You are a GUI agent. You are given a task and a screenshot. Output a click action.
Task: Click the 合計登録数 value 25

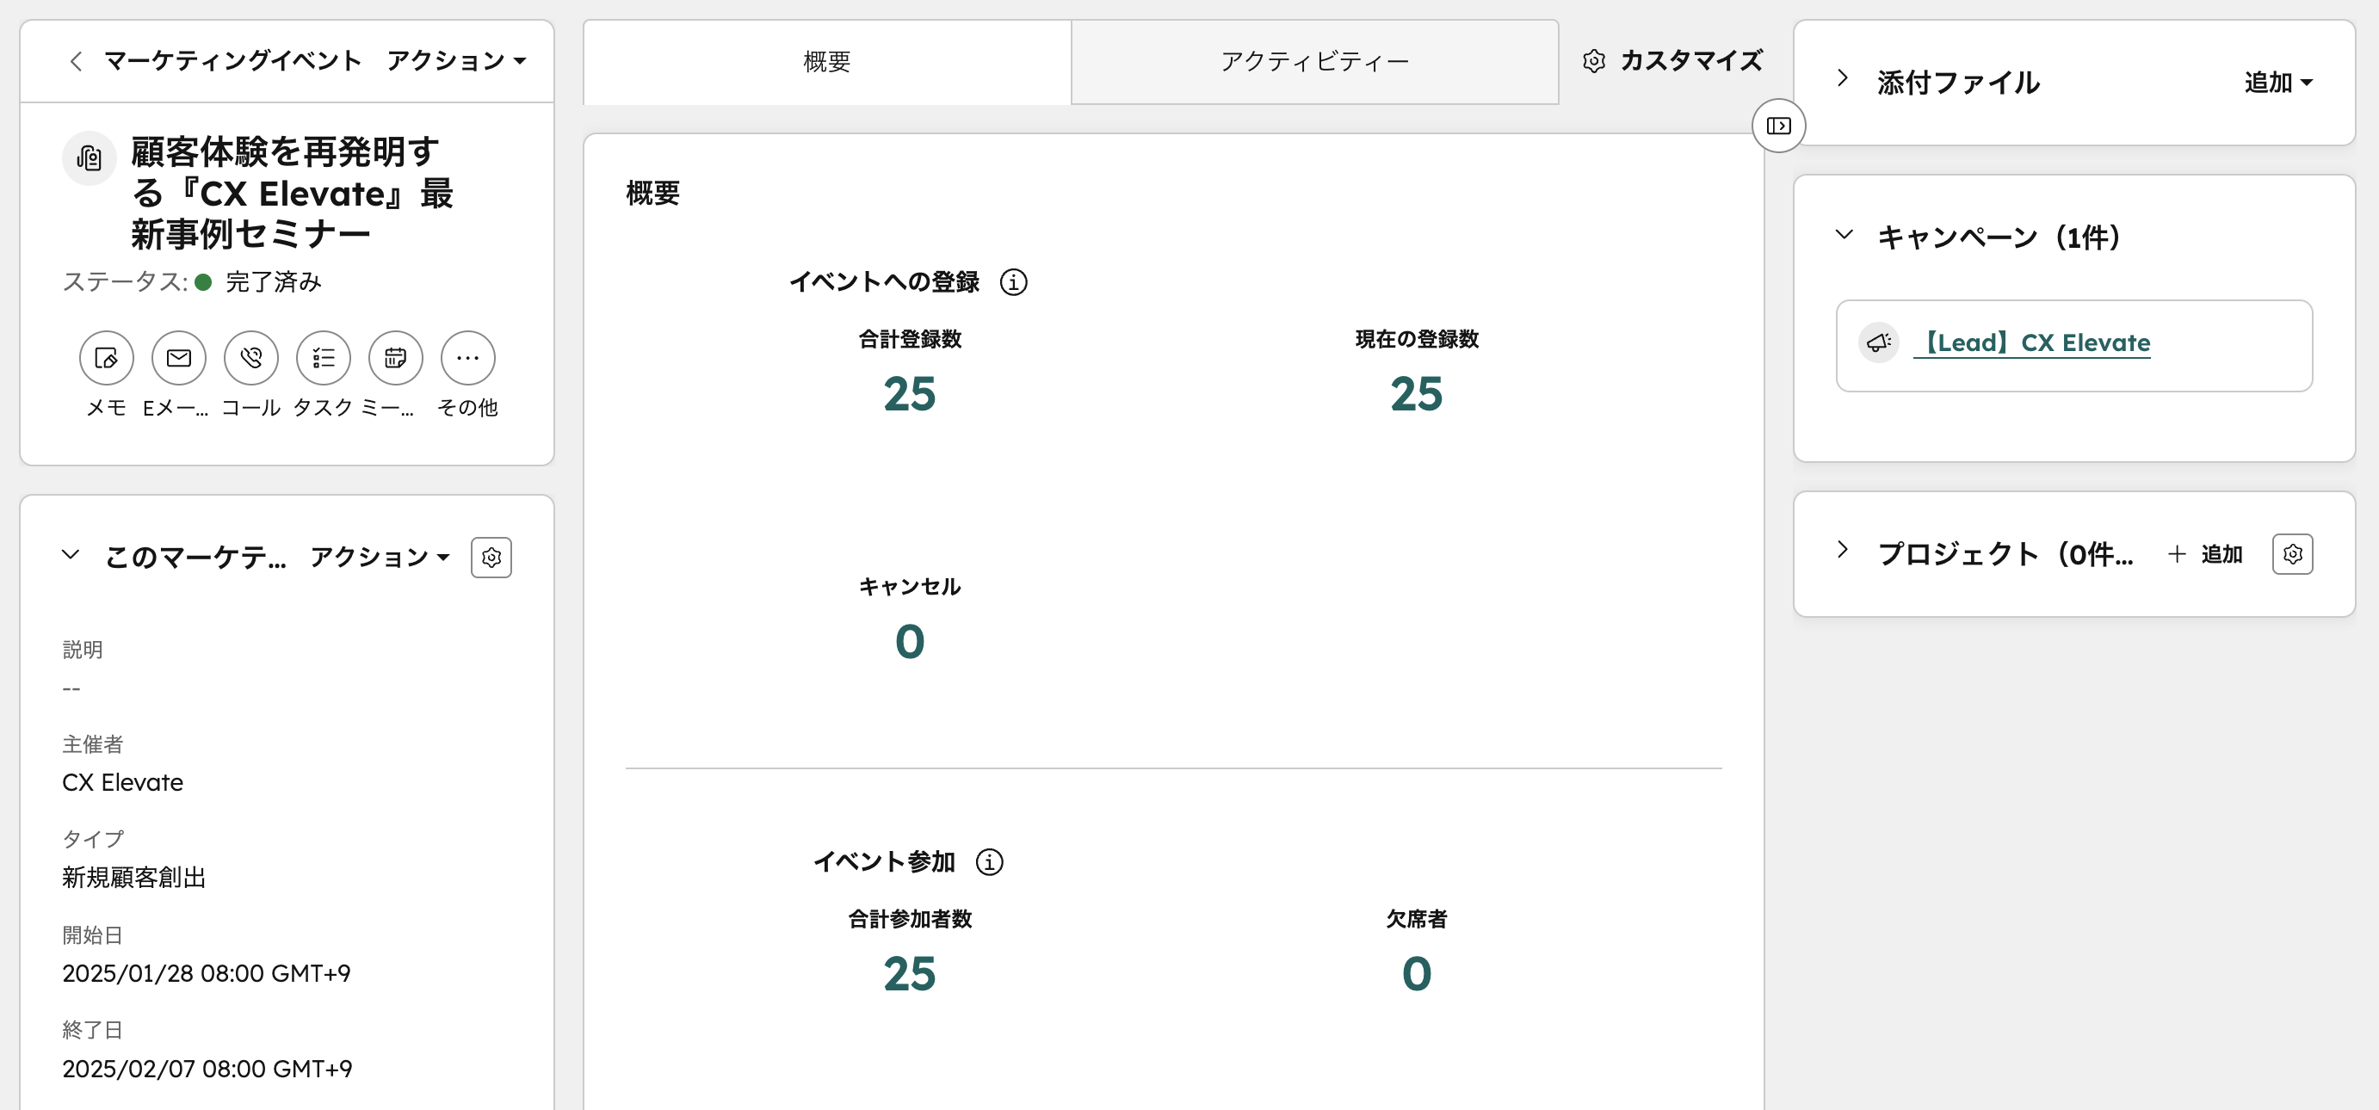pos(910,394)
